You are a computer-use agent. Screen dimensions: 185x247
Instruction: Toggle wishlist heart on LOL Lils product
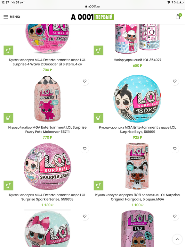point(175,216)
